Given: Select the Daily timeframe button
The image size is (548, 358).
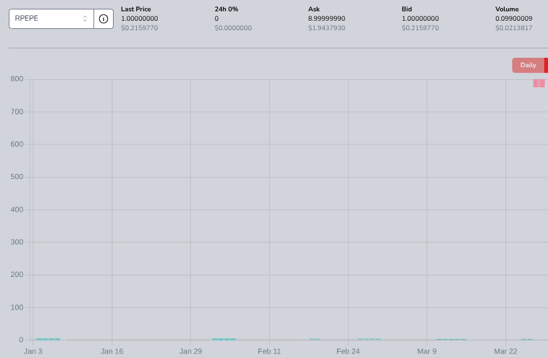Looking at the screenshot, I should [528, 65].
